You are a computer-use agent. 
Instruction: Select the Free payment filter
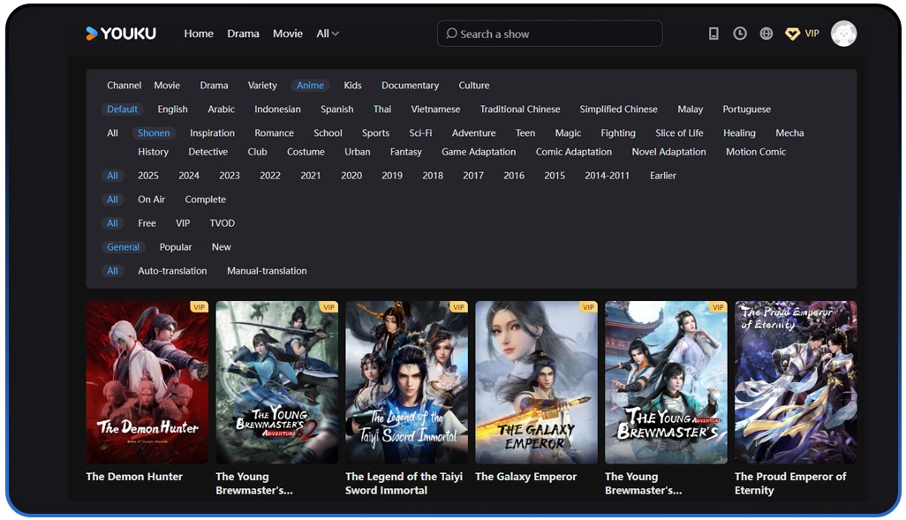(x=147, y=223)
